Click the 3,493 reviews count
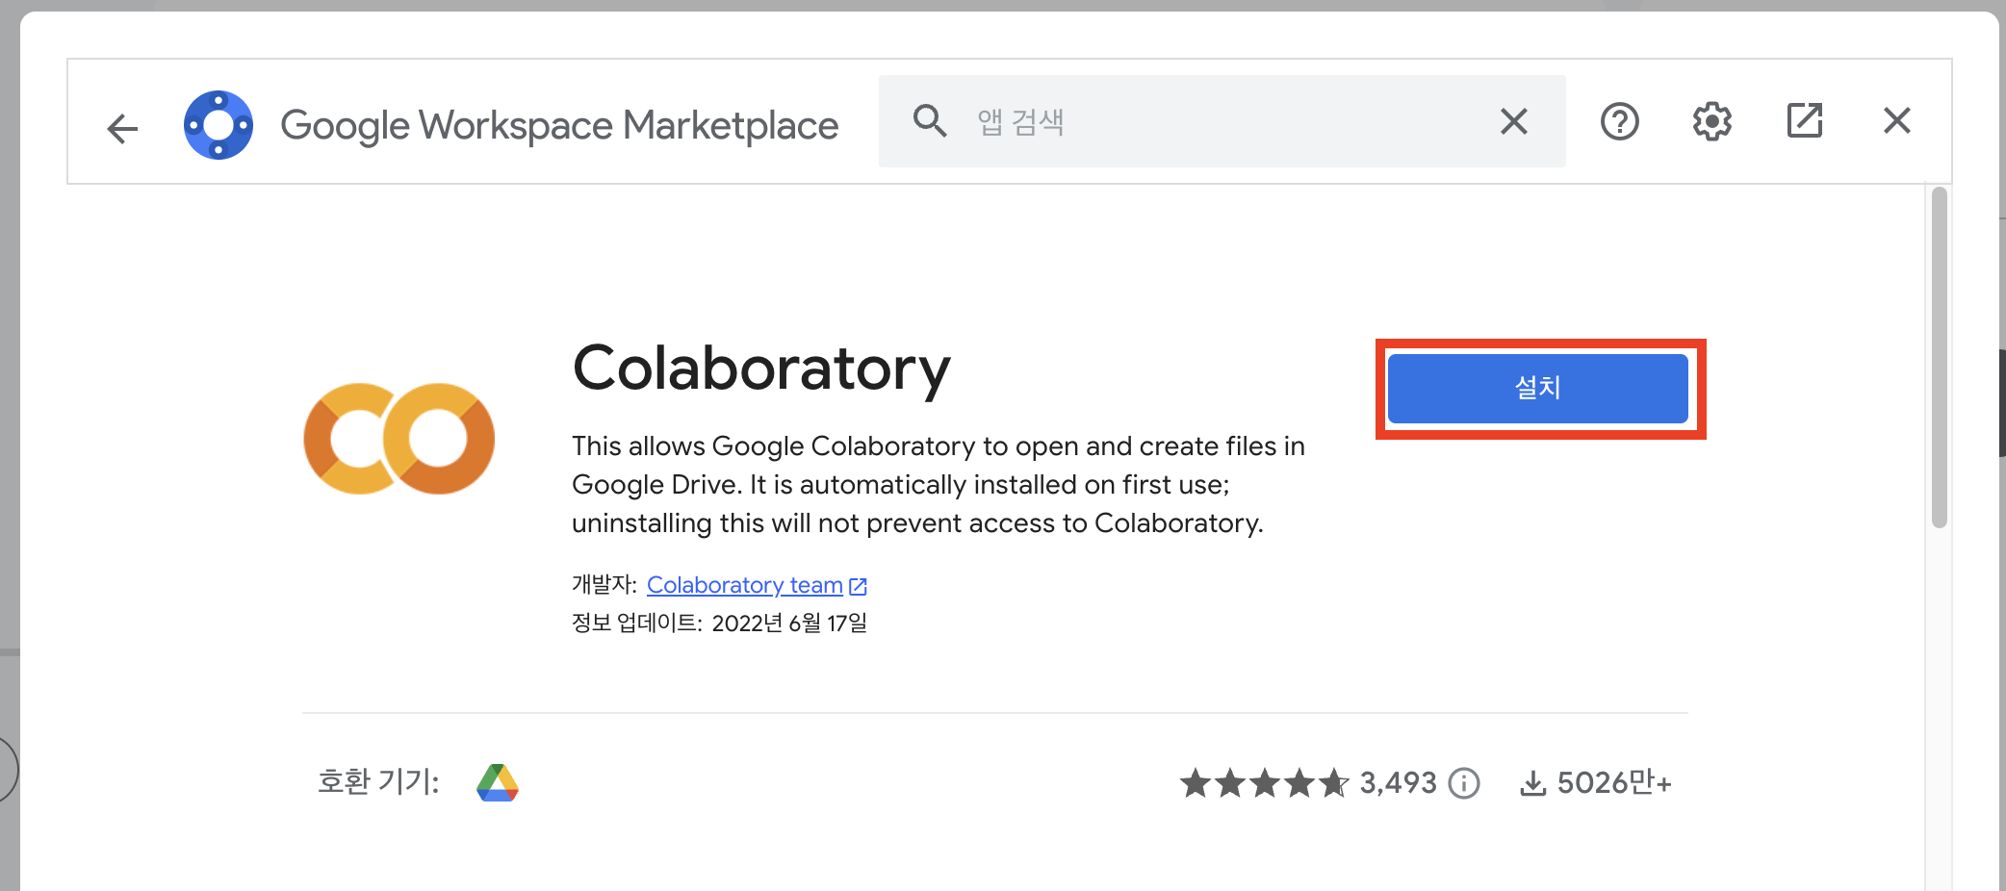Screen dimensions: 2006x891 pos(1398,783)
